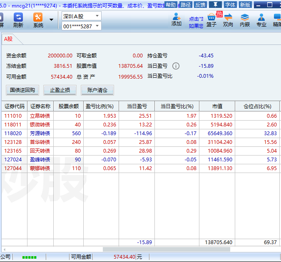This screenshot has width=281, height=262.
Task: Open the account 001****5287 dropdown
Action: (97, 26)
